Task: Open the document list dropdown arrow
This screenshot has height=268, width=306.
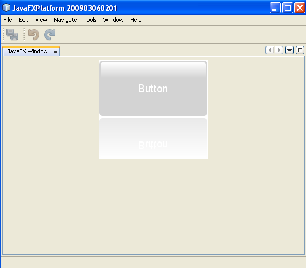Action: coord(289,50)
